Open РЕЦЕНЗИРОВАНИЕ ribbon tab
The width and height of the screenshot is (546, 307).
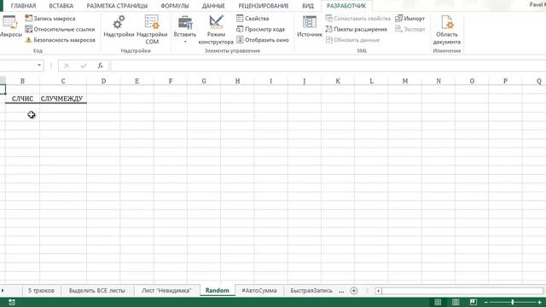264,6
